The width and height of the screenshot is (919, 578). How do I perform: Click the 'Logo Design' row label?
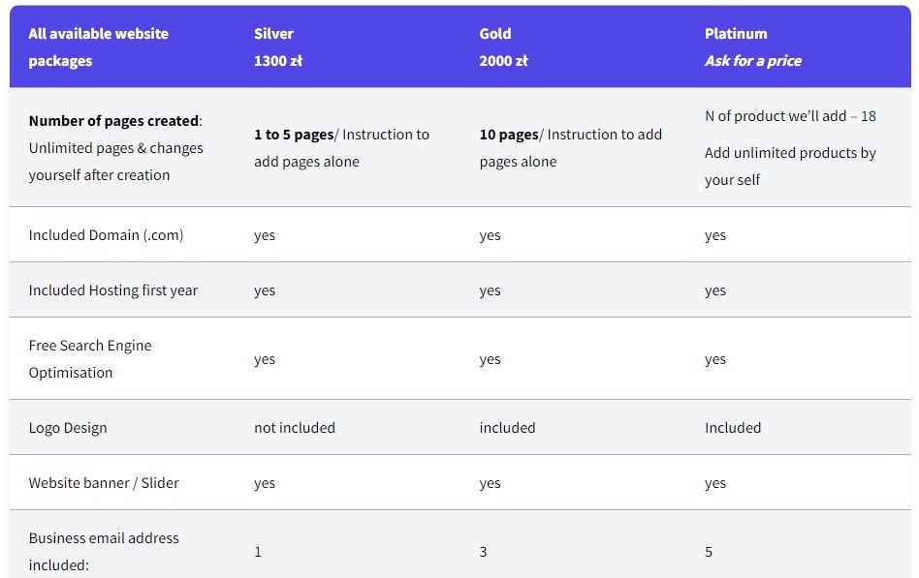tap(68, 428)
